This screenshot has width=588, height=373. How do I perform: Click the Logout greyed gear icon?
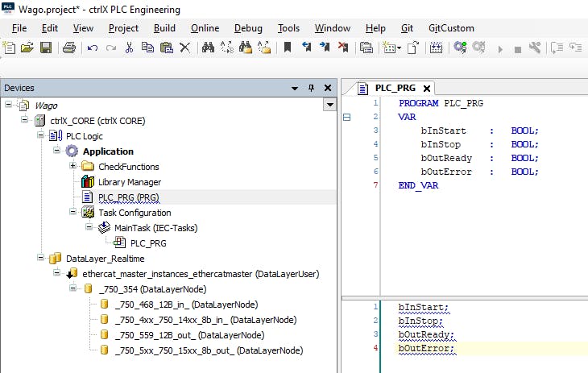478,48
